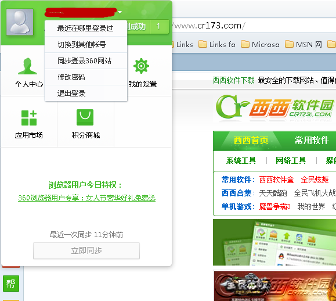The width and height of the screenshot is (336, 301).
Task: Open the MSN 网 bookmark folder
Action: point(304,44)
